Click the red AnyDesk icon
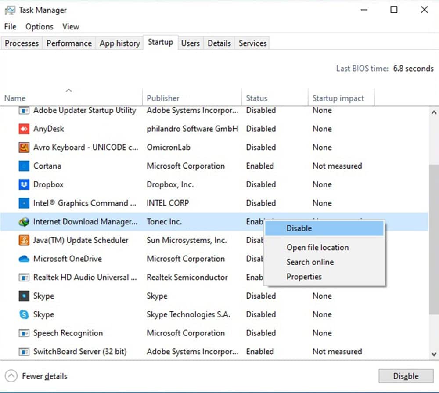 (24, 129)
